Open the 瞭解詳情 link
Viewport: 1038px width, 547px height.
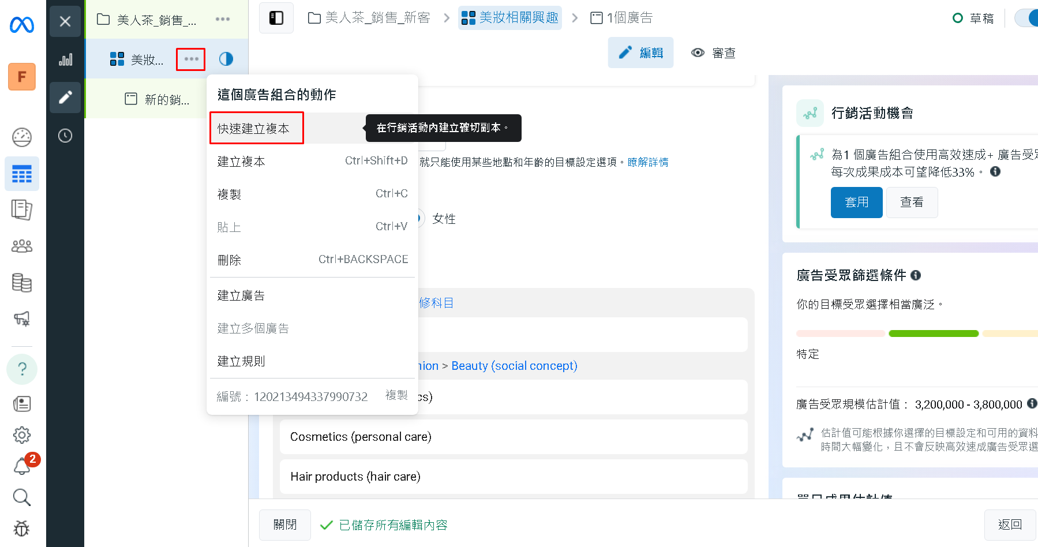(x=647, y=162)
